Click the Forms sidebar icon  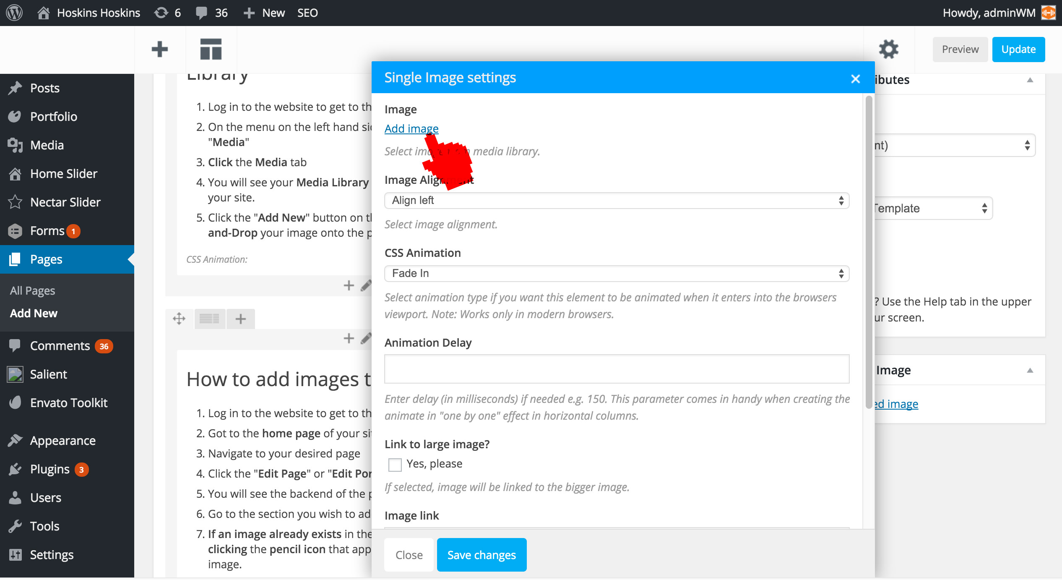pyautogui.click(x=15, y=231)
